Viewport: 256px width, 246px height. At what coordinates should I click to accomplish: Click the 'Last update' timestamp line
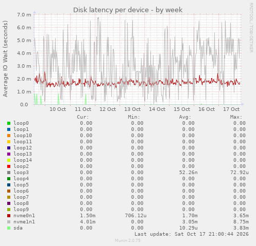[192, 234]
